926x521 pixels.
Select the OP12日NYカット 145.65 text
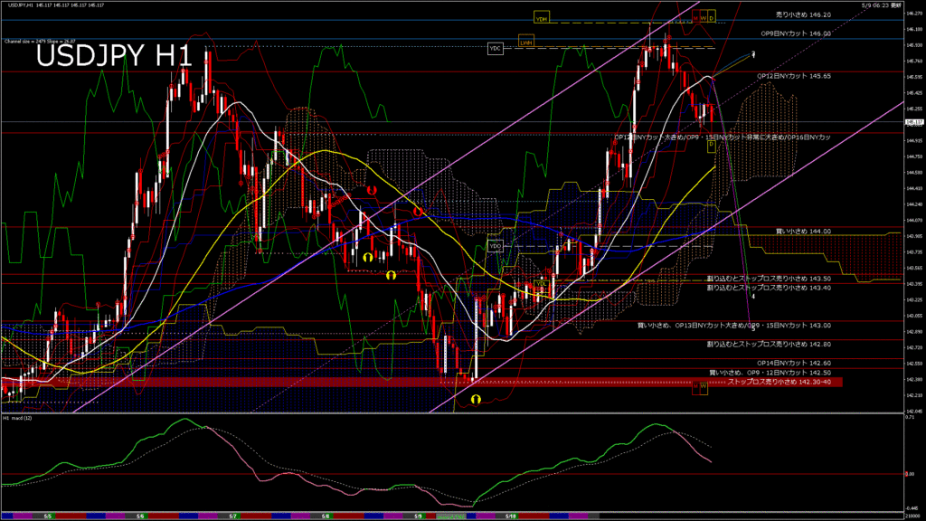[793, 76]
